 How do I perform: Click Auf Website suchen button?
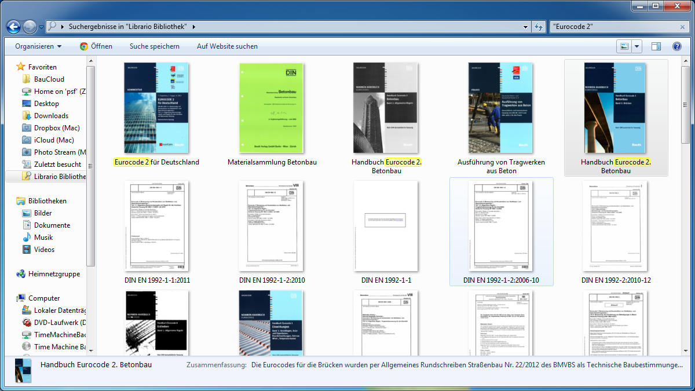point(227,46)
